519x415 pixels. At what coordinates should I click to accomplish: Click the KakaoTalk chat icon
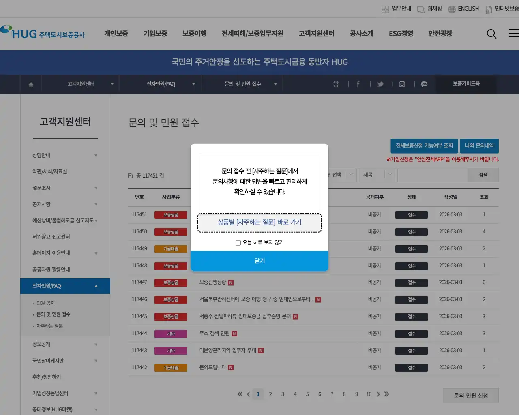click(x=424, y=84)
